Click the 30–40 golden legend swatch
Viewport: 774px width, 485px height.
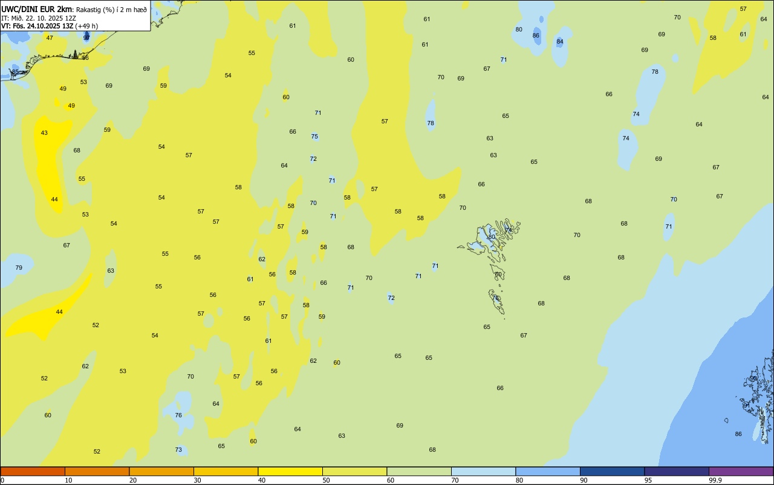(226, 471)
